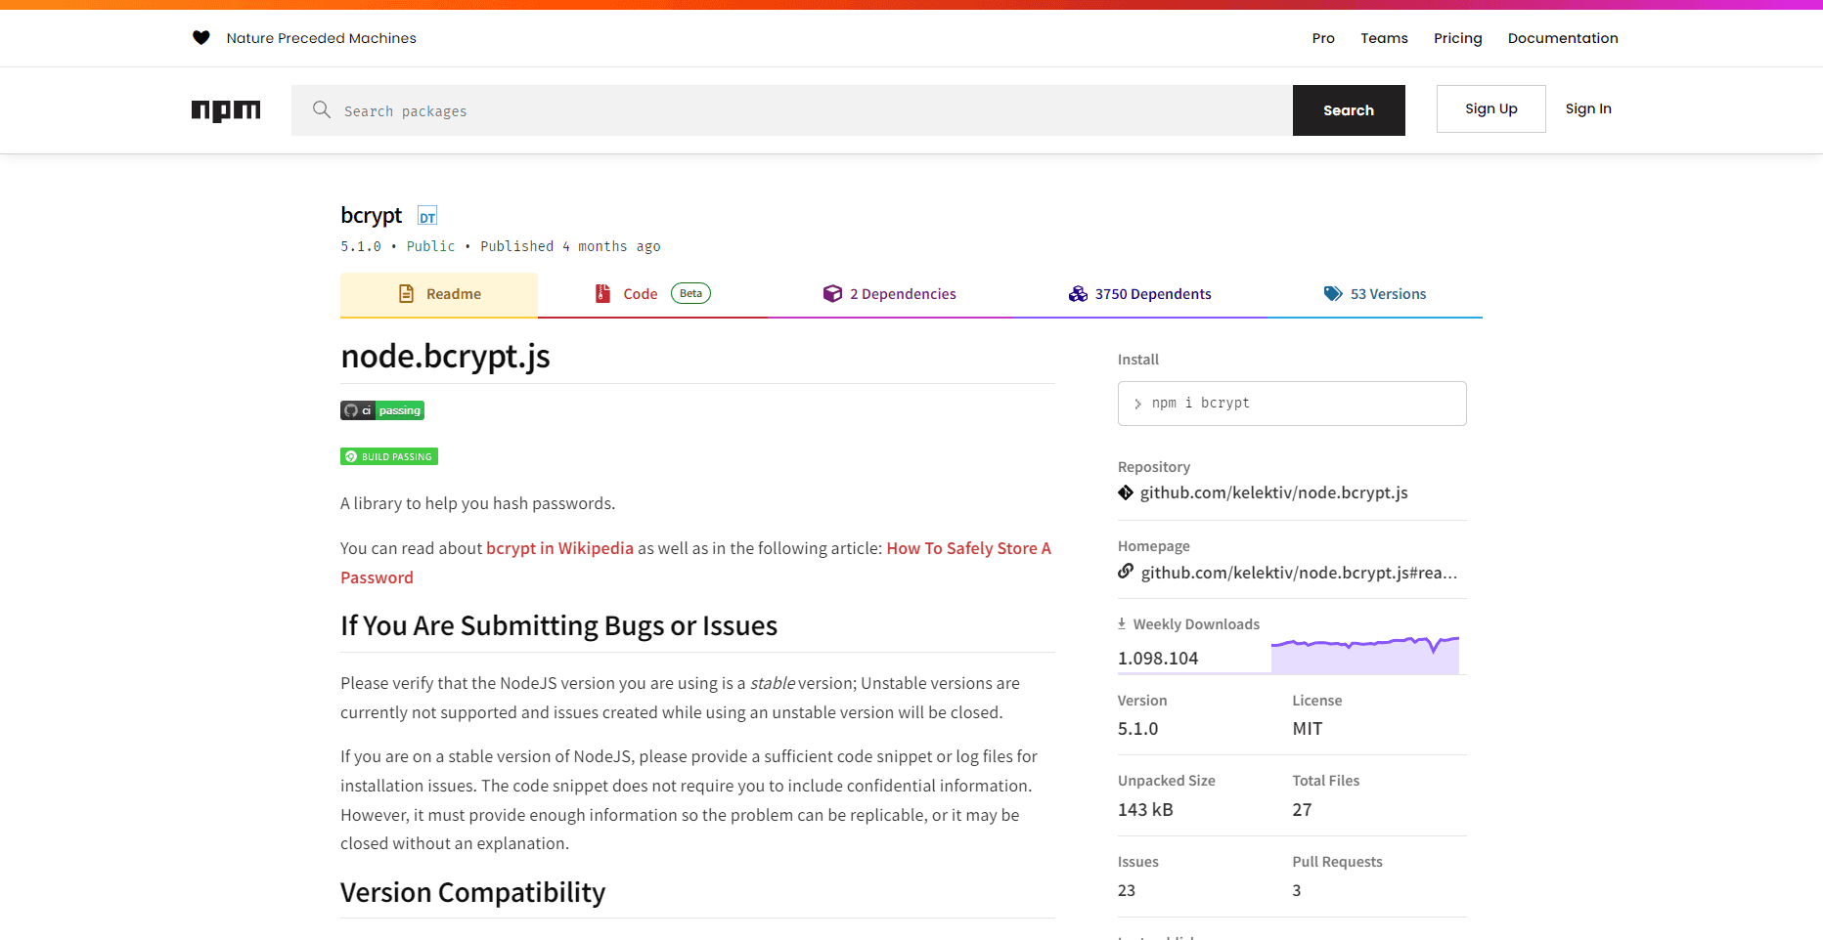Screen dimensions: 1823x940
Task: Click the Pull Requests count 3
Action: pyautogui.click(x=1297, y=891)
